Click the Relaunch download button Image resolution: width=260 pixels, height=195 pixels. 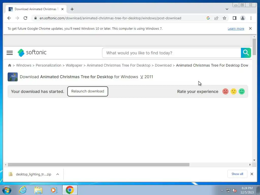click(88, 91)
